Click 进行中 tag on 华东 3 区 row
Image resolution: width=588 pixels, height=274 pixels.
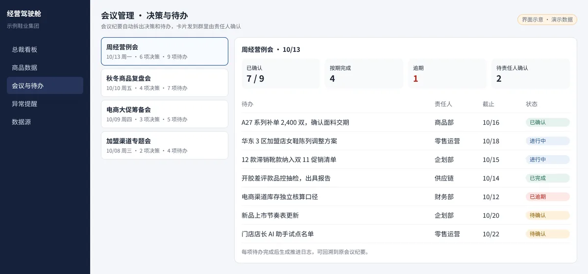click(547, 141)
